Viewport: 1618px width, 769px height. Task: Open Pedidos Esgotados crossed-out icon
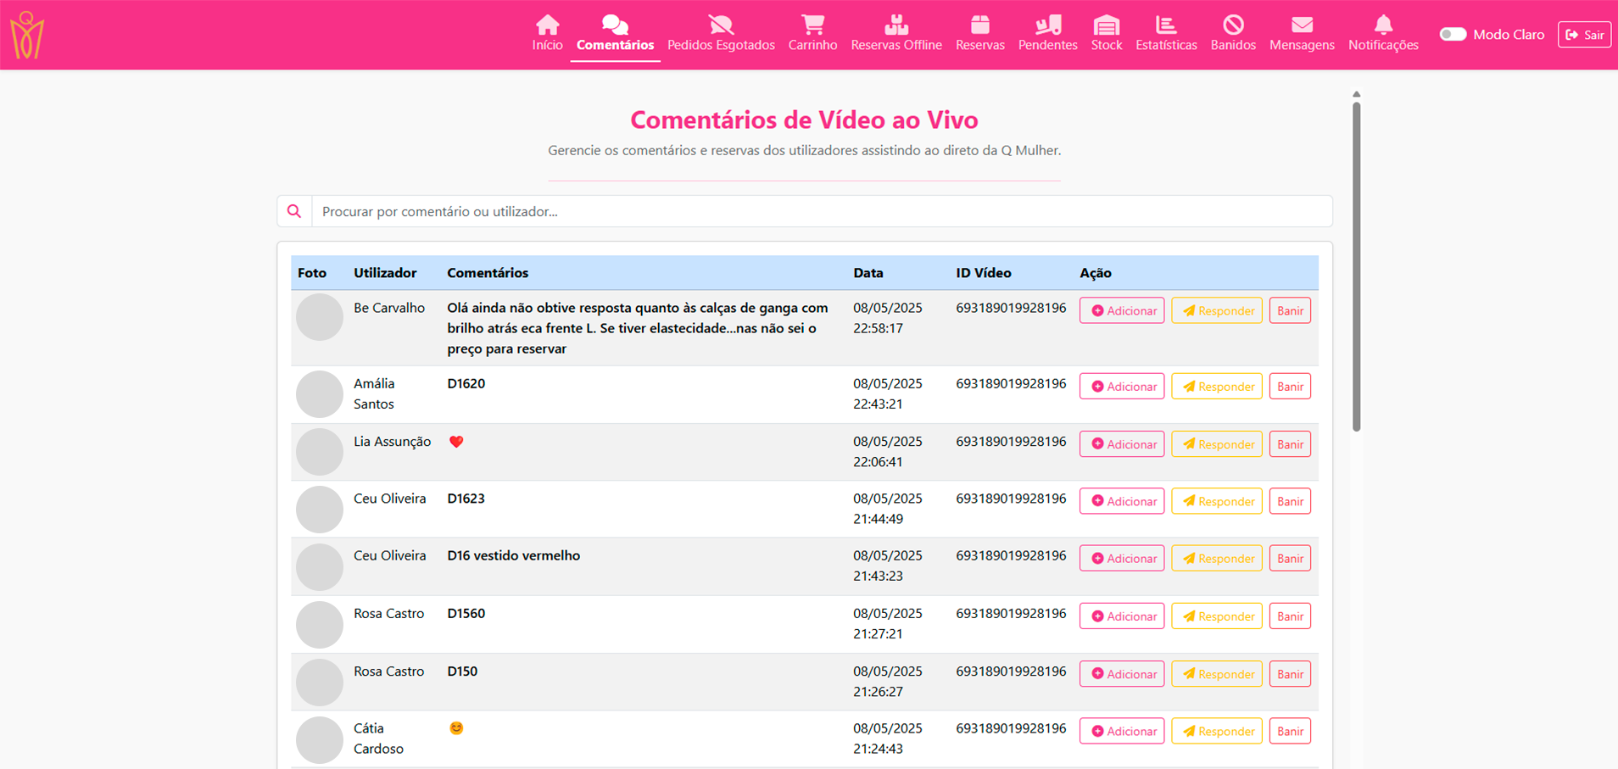[720, 25]
